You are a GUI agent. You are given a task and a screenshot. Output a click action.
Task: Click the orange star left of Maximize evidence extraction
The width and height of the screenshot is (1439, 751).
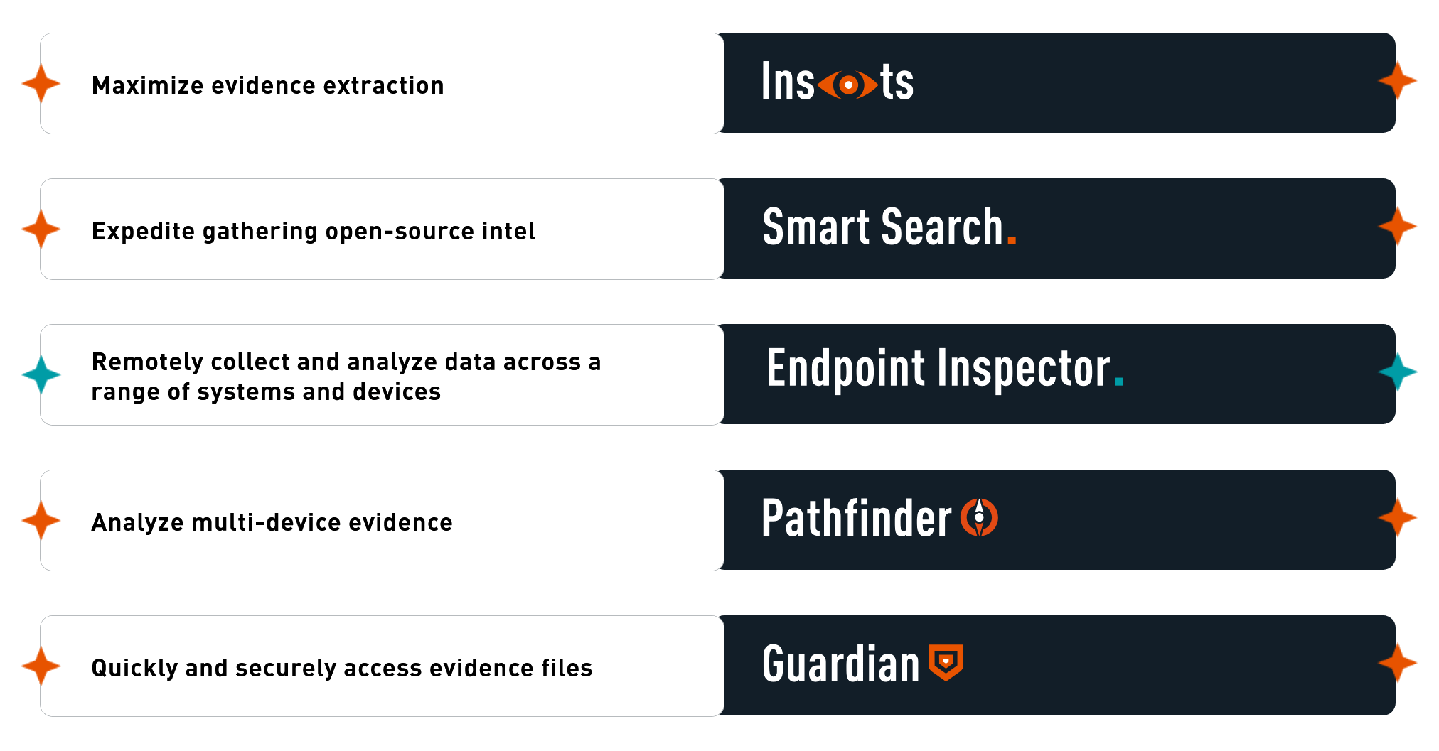pyautogui.click(x=41, y=83)
